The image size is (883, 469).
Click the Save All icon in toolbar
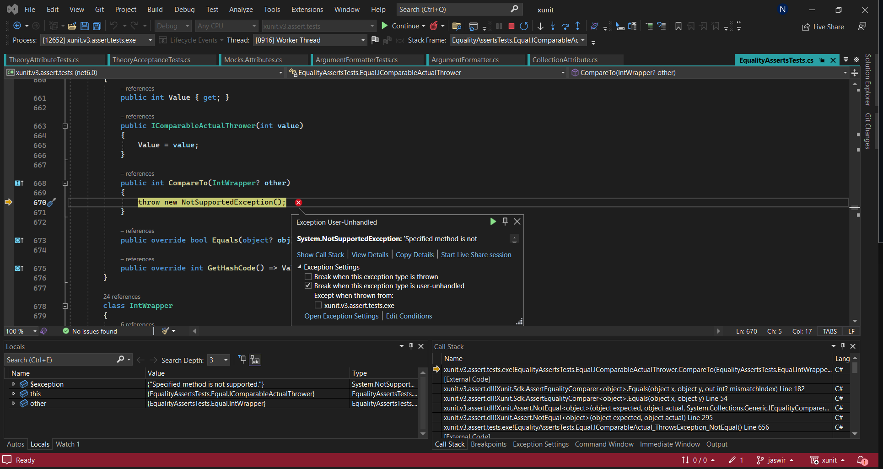pyautogui.click(x=97, y=26)
